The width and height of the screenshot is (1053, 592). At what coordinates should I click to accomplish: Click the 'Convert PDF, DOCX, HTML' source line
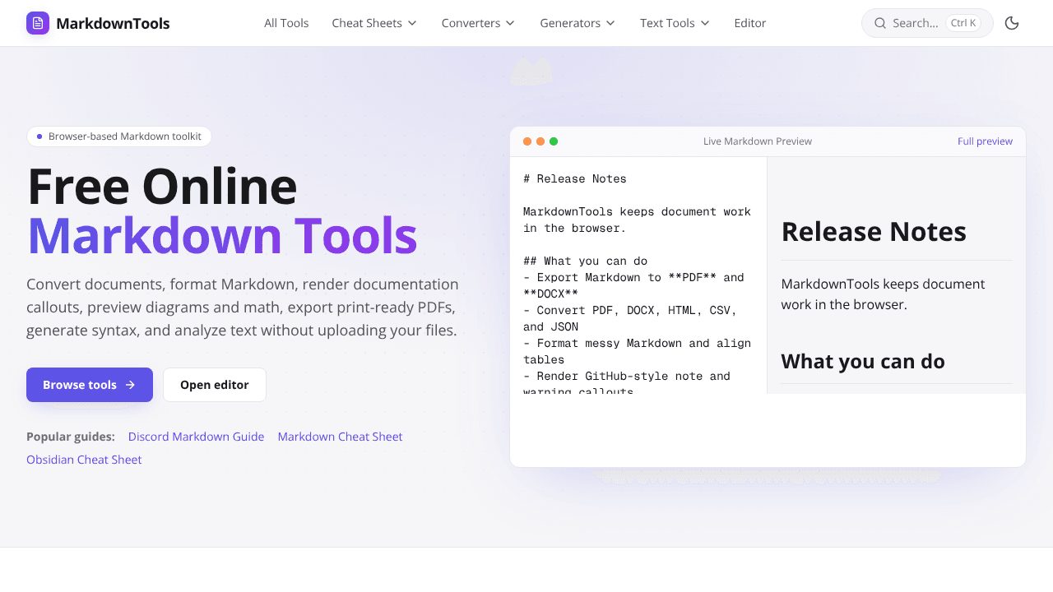click(x=630, y=318)
